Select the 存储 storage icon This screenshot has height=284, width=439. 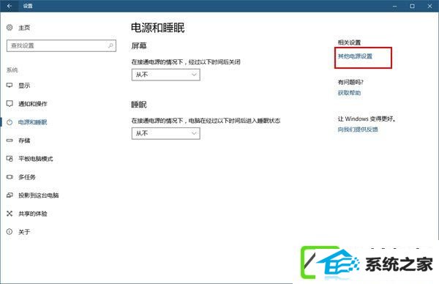pyautogui.click(x=10, y=141)
